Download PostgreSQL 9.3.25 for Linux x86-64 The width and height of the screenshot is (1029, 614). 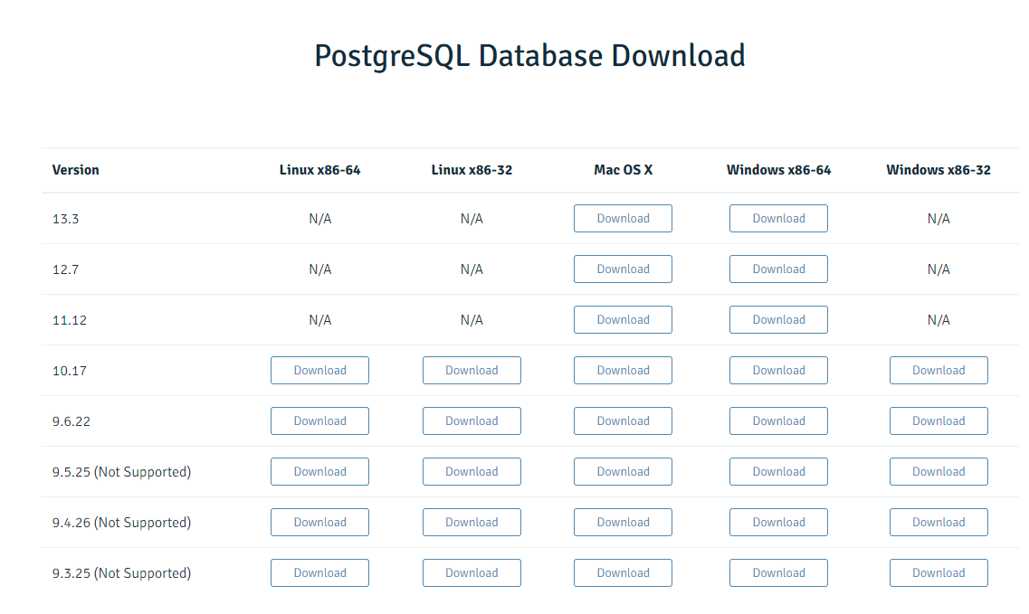319,572
